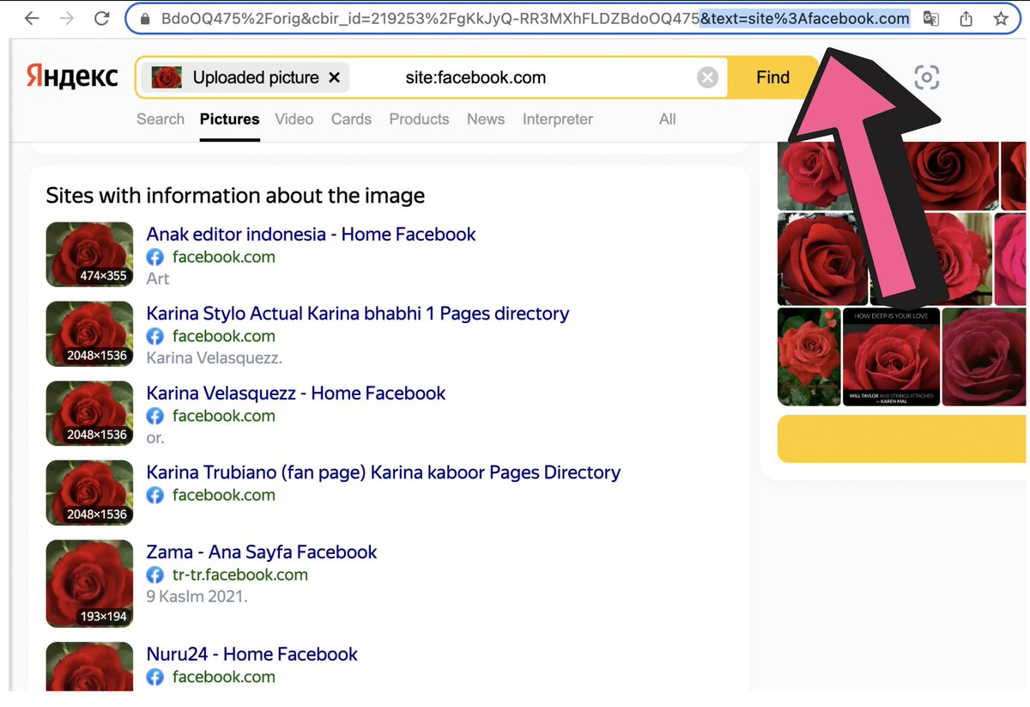The image size is (1030, 707).
Task: Open Karina Stylo Actual Karina bhabhi result
Action: pos(358,313)
